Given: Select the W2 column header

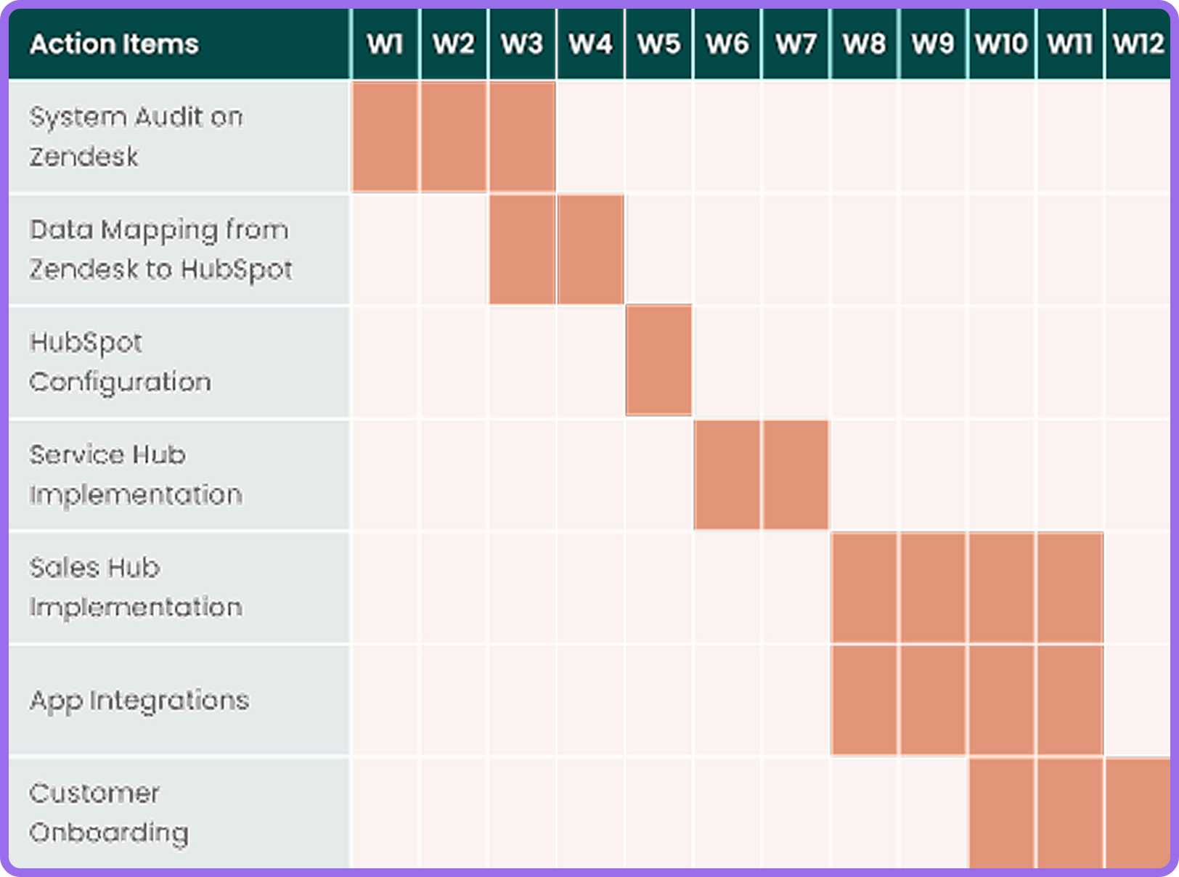Looking at the screenshot, I should click(x=454, y=44).
